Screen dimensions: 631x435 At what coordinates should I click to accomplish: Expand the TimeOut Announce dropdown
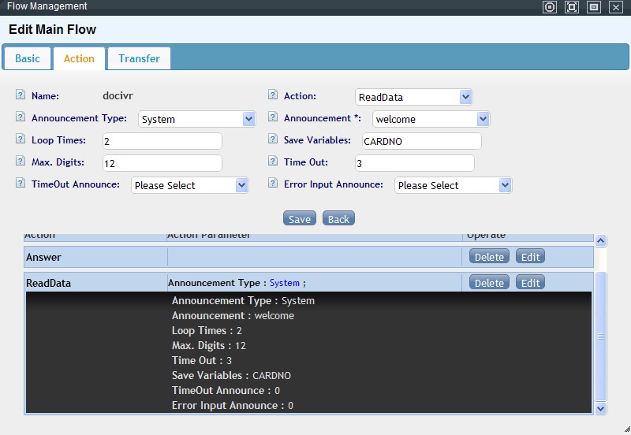(x=189, y=185)
